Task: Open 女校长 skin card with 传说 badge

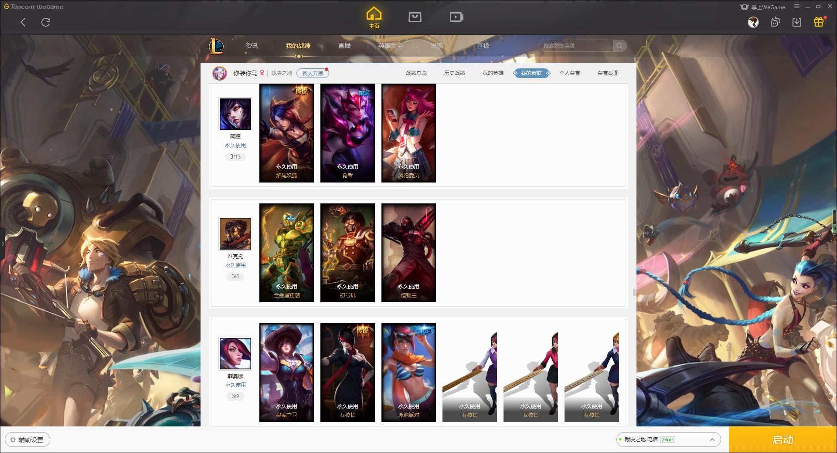Action: point(347,372)
